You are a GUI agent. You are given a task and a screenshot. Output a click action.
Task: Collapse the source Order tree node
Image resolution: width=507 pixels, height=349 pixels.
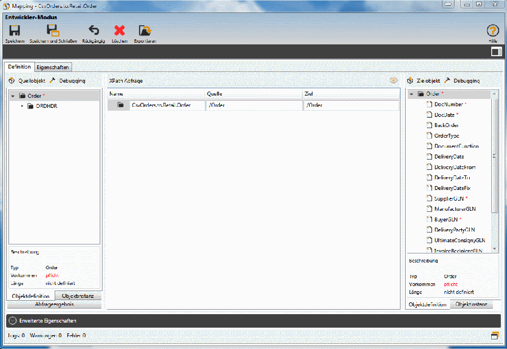coord(13,96)
